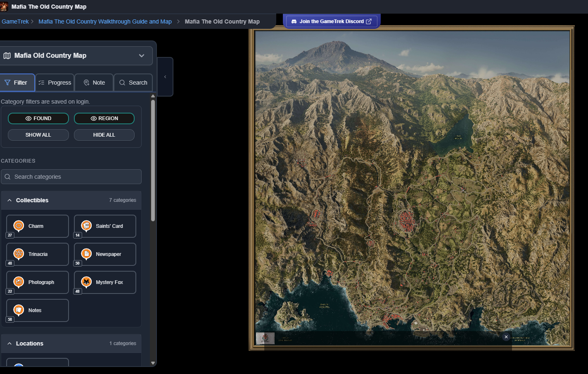Image resolution: width=588 pixels, height=374 pixels.
Task: Click the Trinacria count badge "48"
Action: (10, 263)
